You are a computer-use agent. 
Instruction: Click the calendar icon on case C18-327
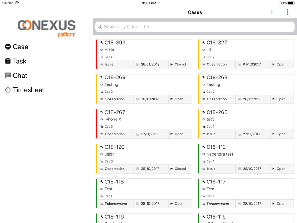click(x=240, y=65)
